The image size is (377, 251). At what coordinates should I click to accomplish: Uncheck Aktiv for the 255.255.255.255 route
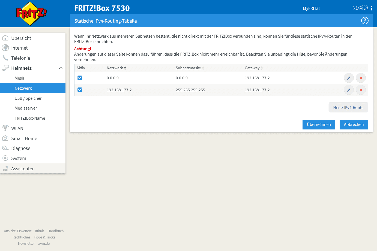80,90
